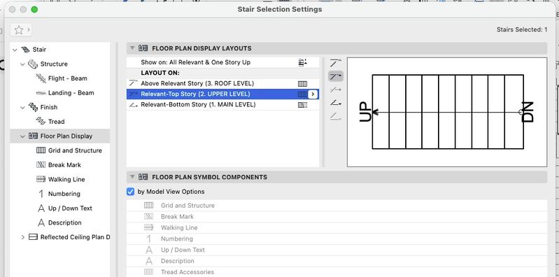559x277 pixels.
Task: Click Show on: All Relevant & One Story Up
Action: [195, 62]
